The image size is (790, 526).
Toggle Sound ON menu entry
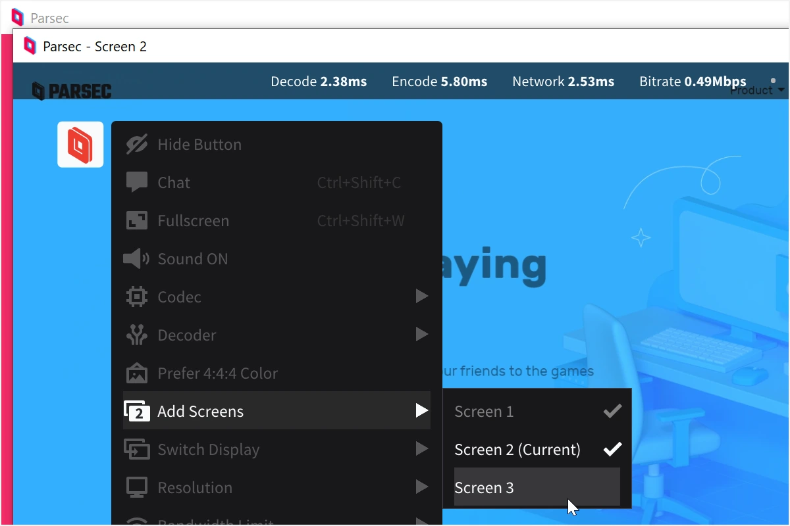tap(193, 259)
